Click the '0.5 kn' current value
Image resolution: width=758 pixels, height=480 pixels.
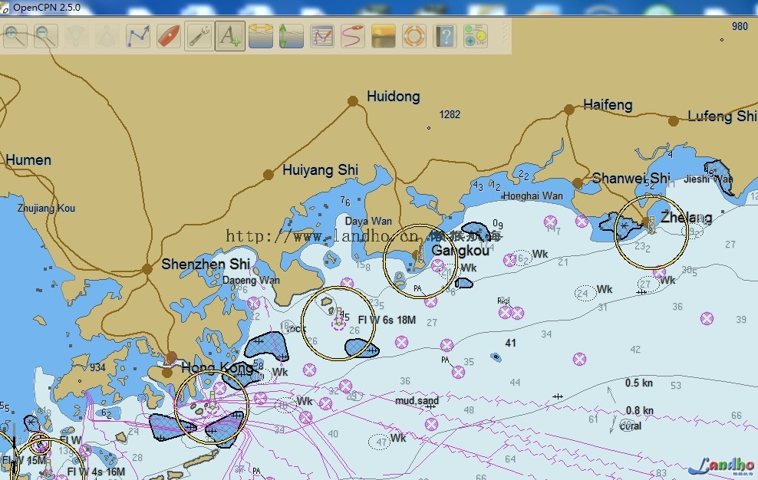638,383
